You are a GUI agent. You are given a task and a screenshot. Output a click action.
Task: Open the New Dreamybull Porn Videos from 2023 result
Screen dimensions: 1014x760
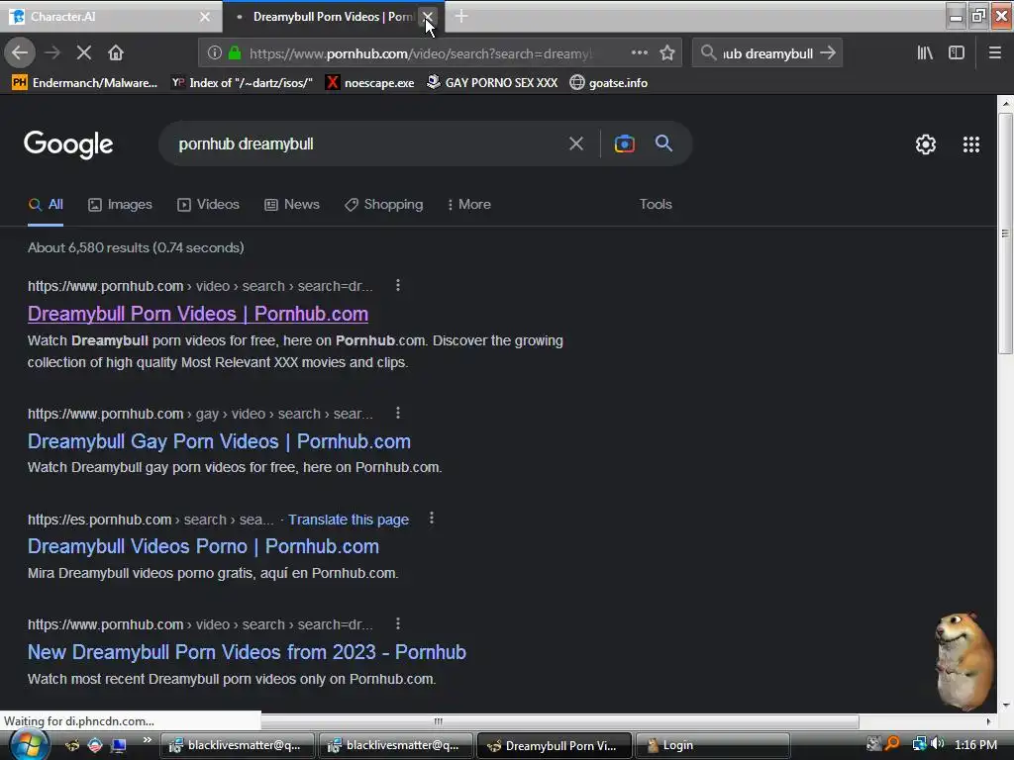pos(247,652)
